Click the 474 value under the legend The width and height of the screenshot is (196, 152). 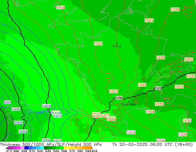[9, 151]
